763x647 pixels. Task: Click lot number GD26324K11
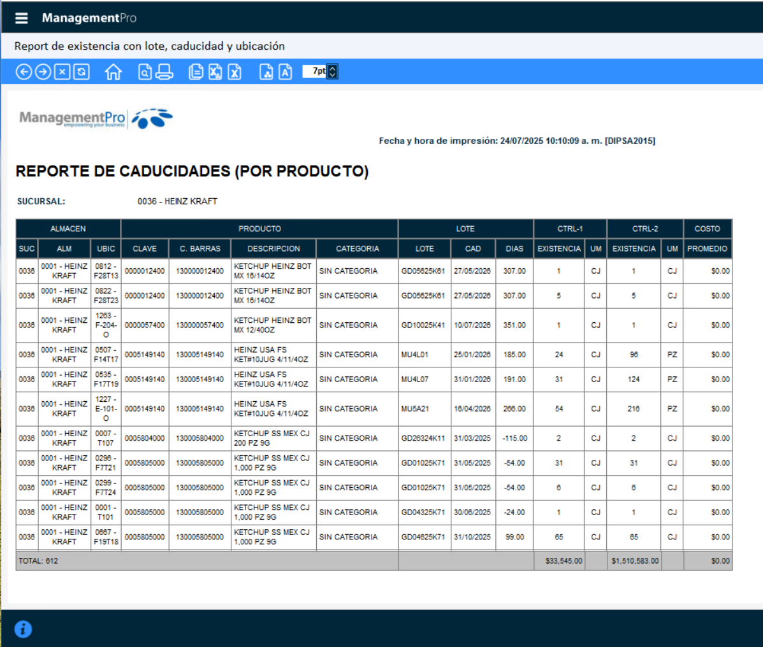pyautogui.click(x=423, y=439)
